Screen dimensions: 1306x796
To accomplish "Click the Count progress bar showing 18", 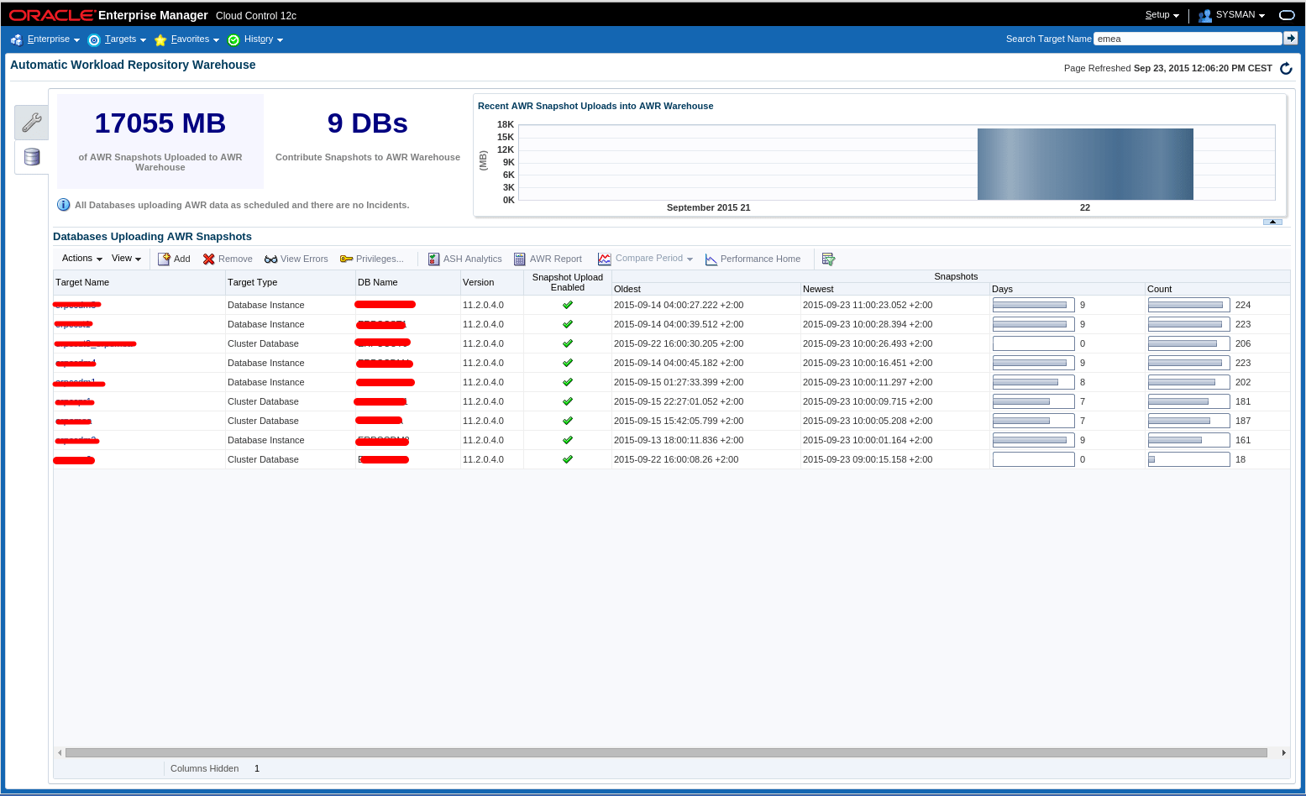I will tap(1188, 459).
